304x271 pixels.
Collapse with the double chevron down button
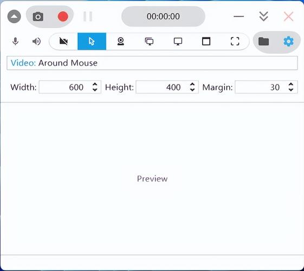pos(264,16)
